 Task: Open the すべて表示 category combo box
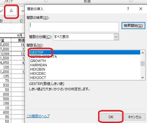pos(86,37)
